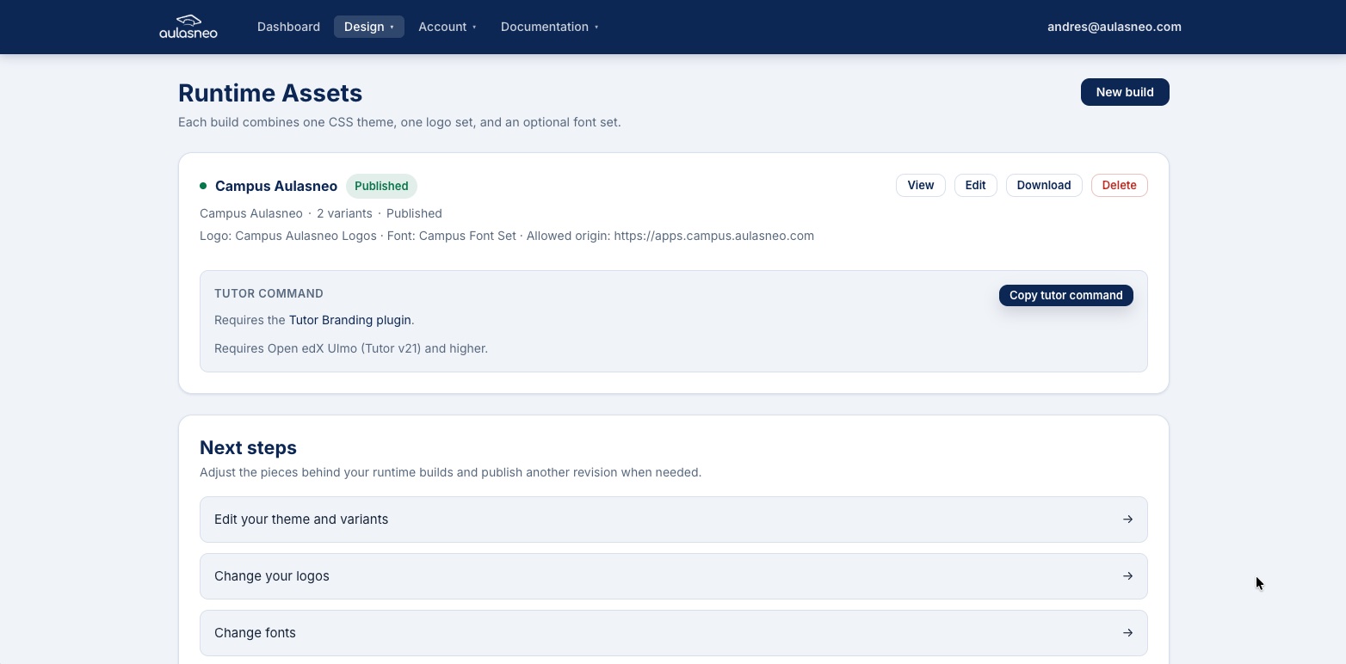Expand the Documentation dropdown menu
Screen dimensions: 1346x664
click(x=549, y=27)
